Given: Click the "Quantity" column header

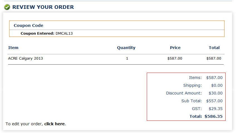Looking at the screenshot, I should [126, 48].
